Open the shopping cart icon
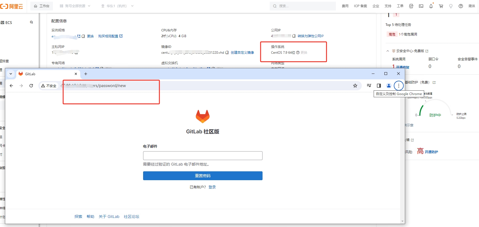This screenshot has height=227, width=479. pyautogui.click(x=441, y=6)
